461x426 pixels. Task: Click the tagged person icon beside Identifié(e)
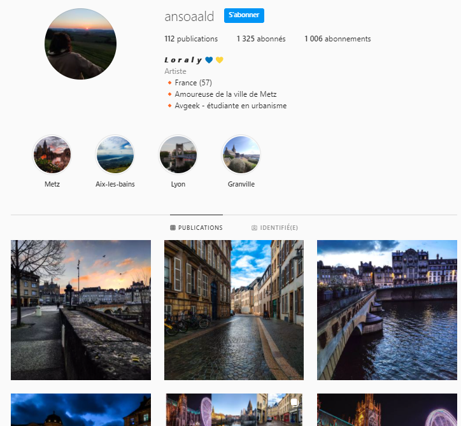[x=254, y=228]
